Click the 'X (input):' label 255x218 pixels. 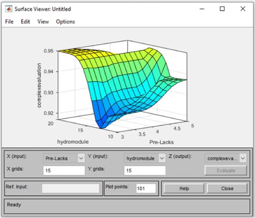pyautogui.click(x=17, y=156)
